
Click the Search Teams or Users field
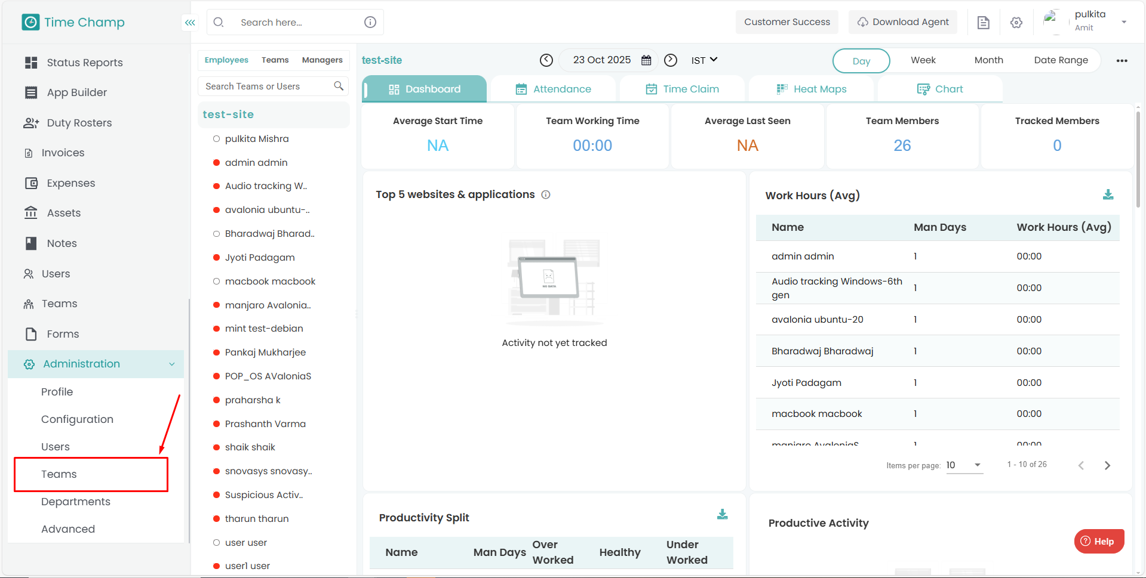point(266,86)
